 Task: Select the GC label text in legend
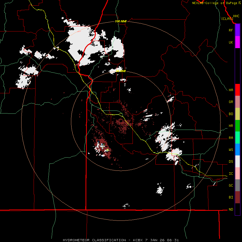click(x=231, y=186)
